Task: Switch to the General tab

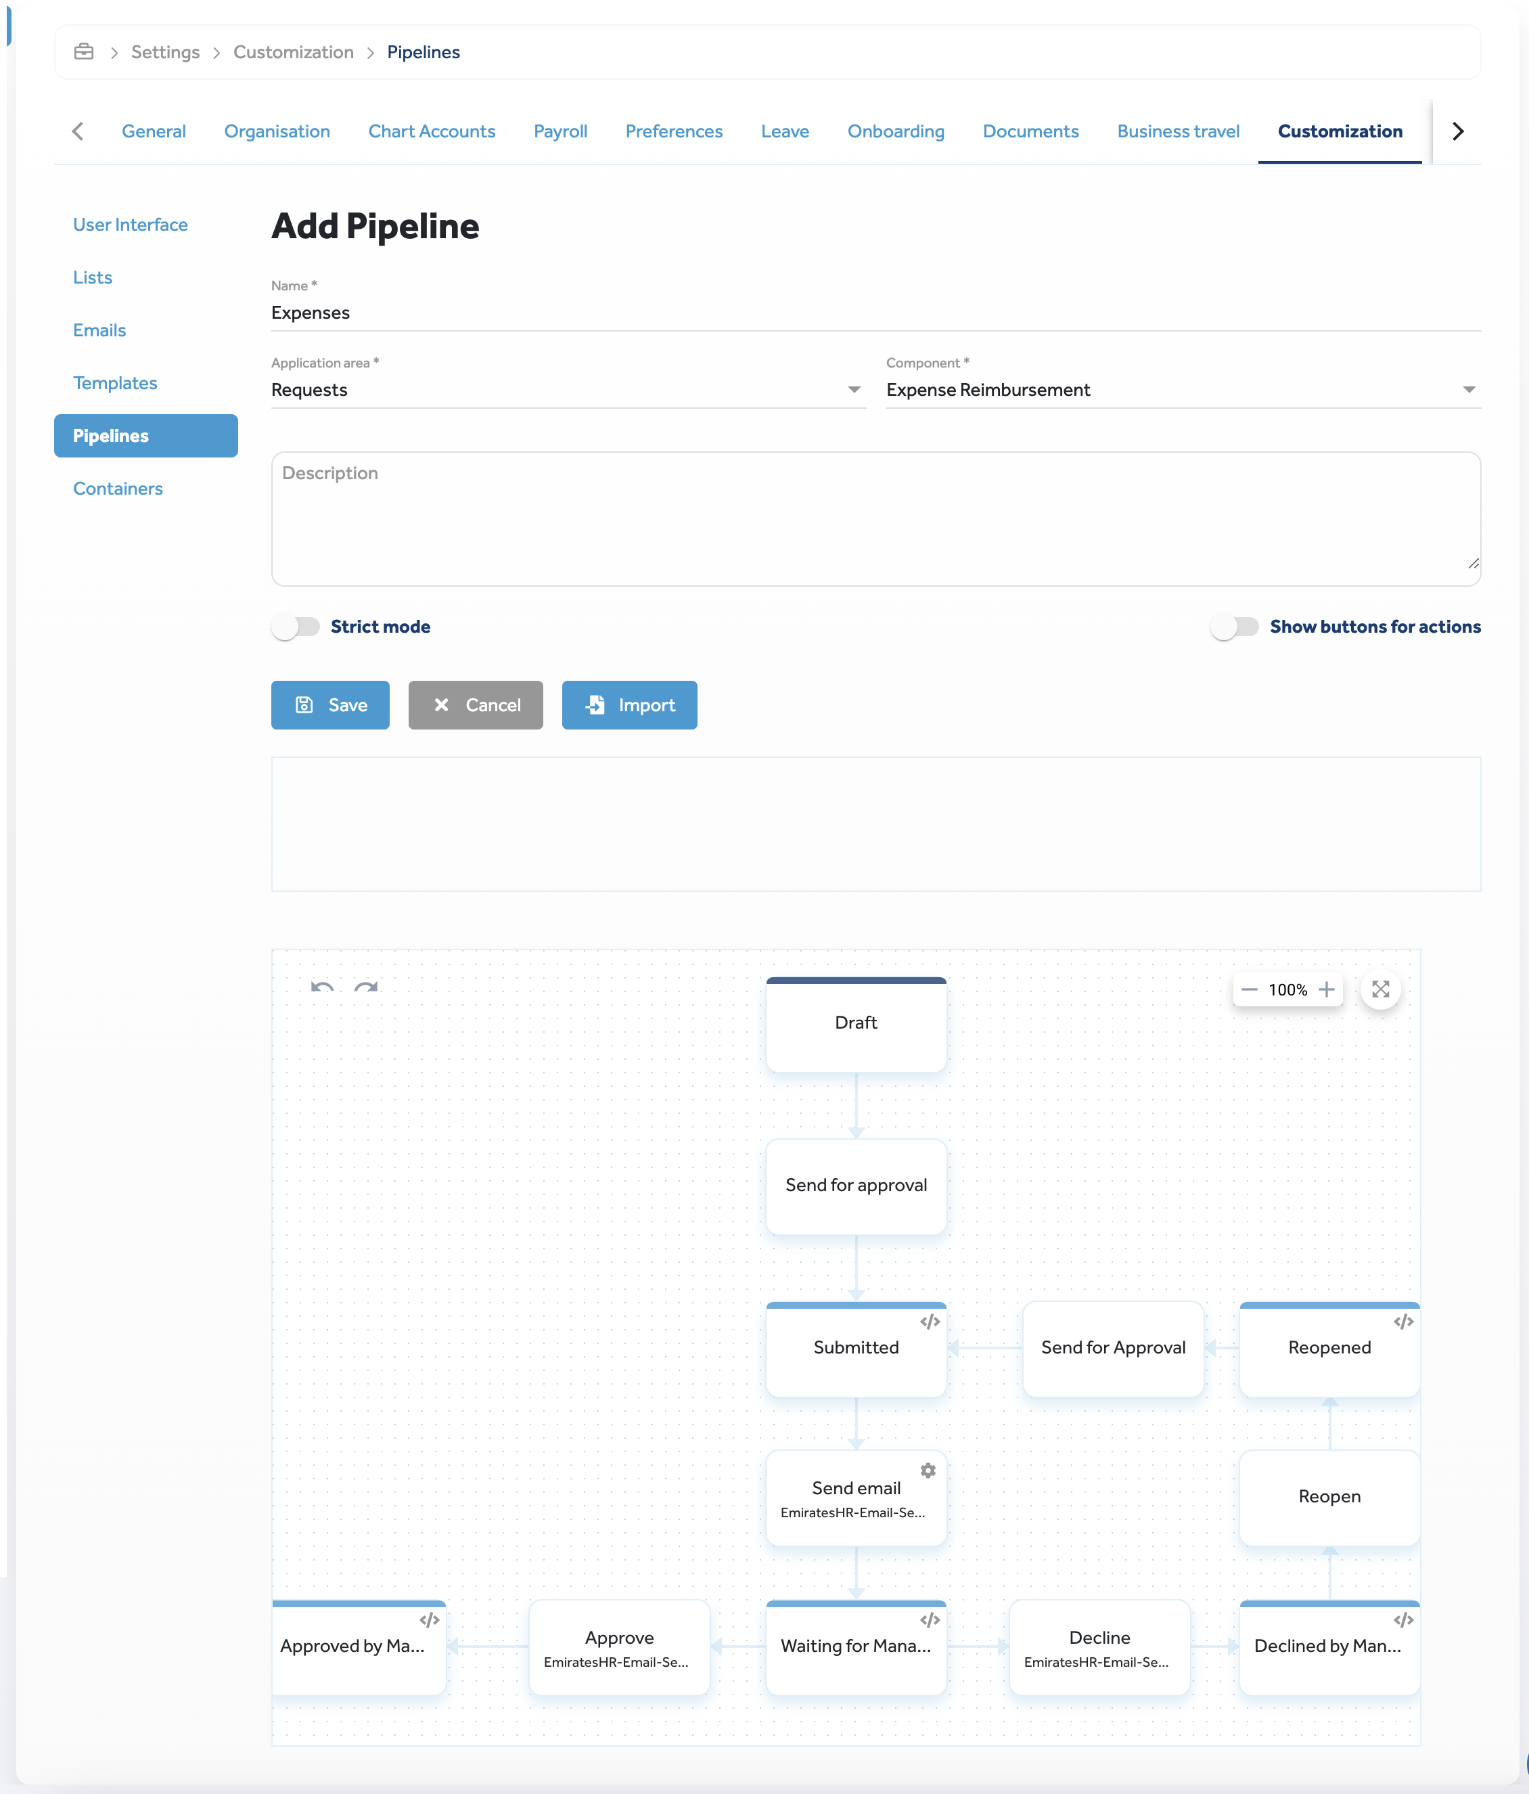Action: (x=154, y=131)
